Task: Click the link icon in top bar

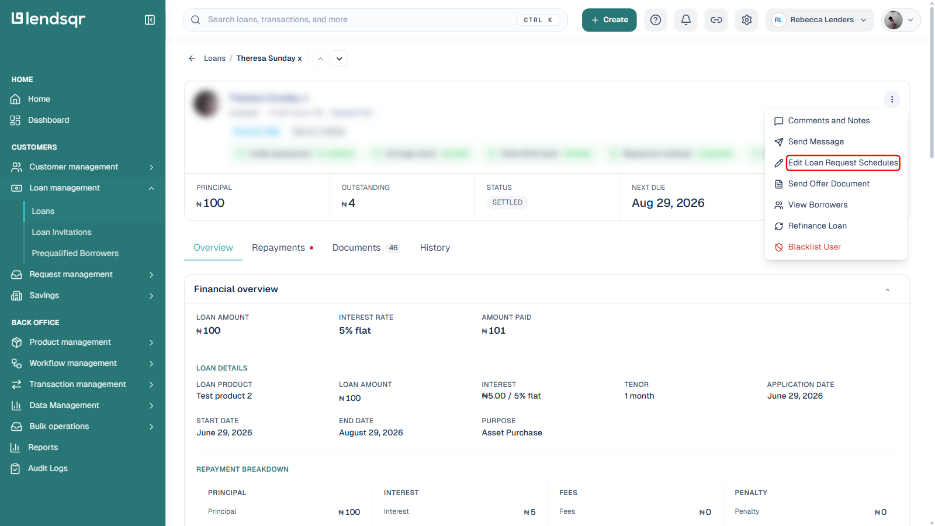Action: (716, 20)
